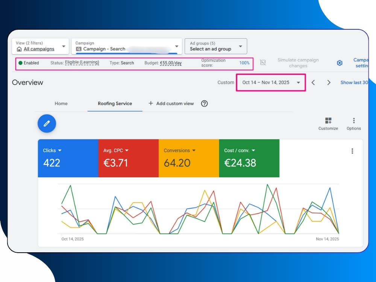Click the €24.38 cost per conversion value
376x282 pixels.
pyautogui.click(x=240, y=163)
